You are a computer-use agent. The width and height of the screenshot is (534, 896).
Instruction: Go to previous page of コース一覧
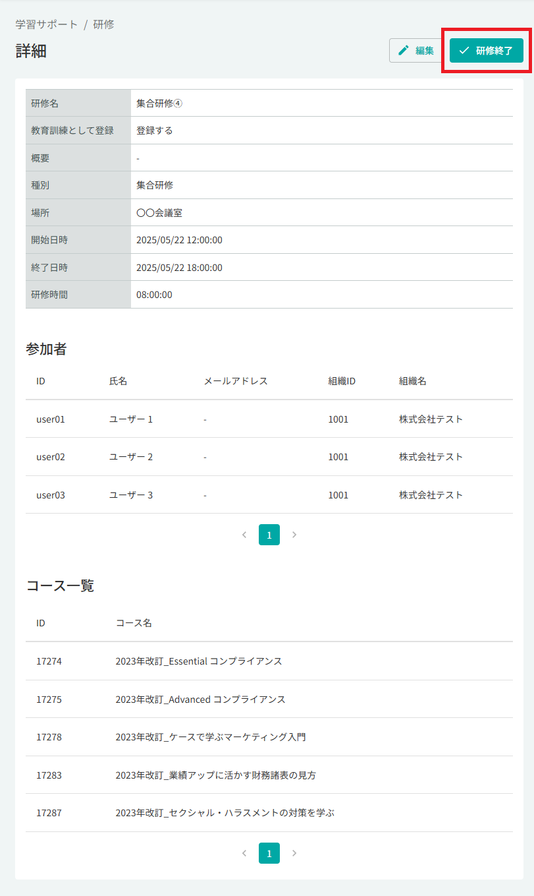pyautogui.click(x=244, y=853)
